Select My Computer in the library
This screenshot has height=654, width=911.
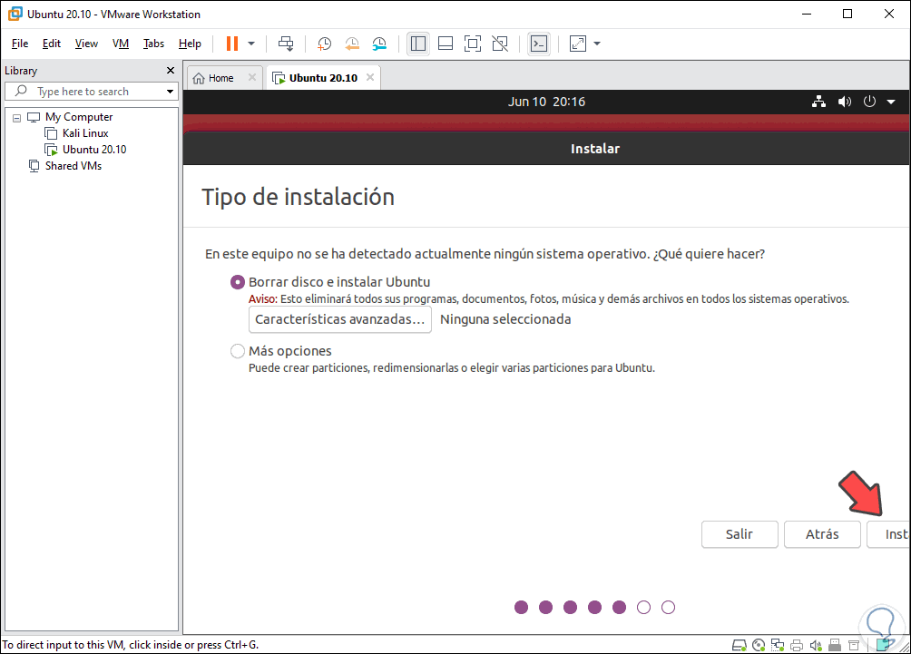[79, 117]
